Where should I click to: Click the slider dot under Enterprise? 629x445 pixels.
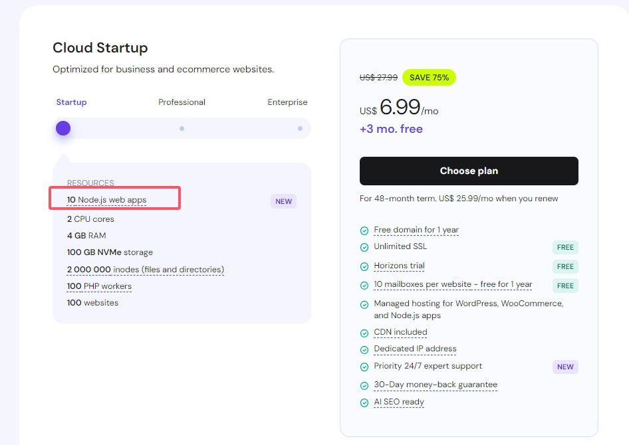[x=300, y=128]
